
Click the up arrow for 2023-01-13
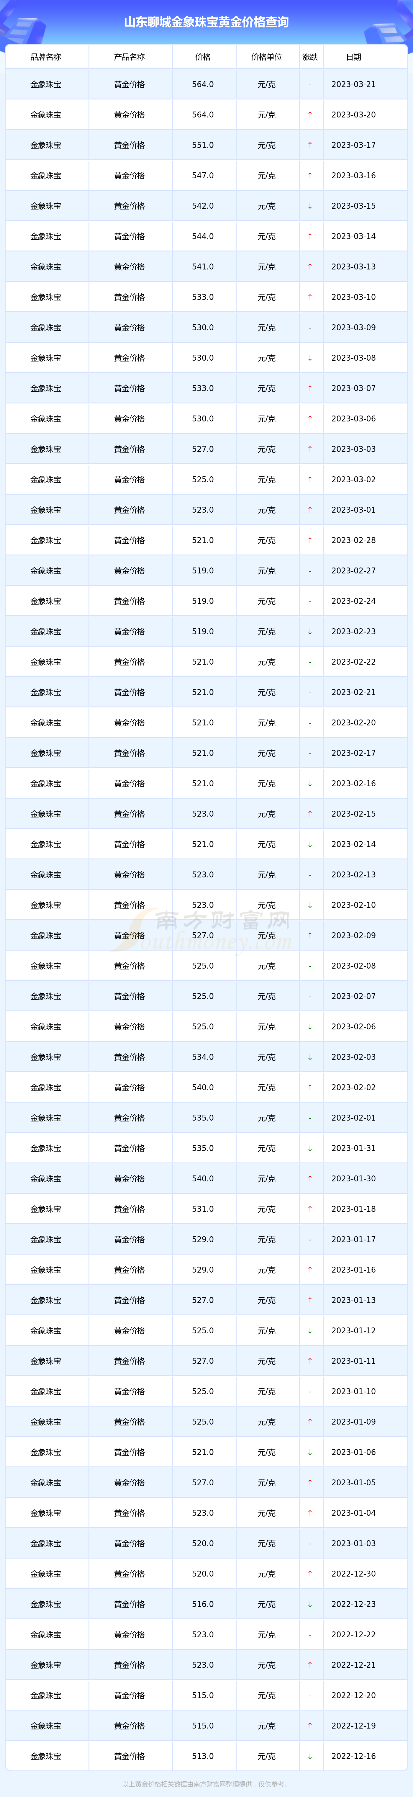point(310,1300)
